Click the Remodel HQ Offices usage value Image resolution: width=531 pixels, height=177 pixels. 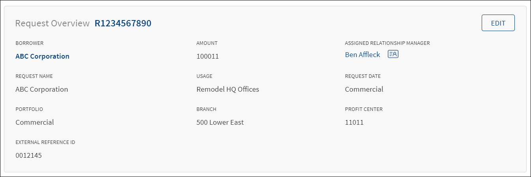pos(228,89)
